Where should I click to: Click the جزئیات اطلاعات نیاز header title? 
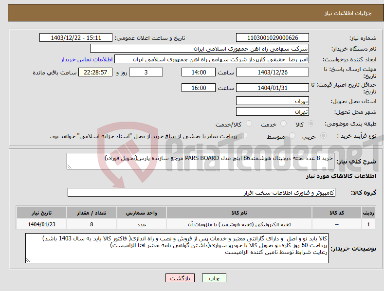point(348,13)
